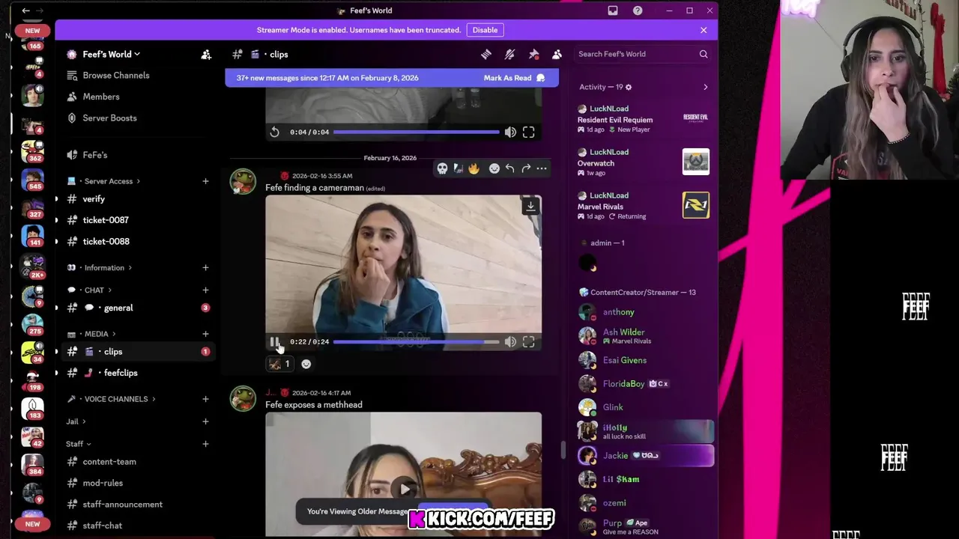
Task: Open the help question mark icon
Action: pos(638,10)
